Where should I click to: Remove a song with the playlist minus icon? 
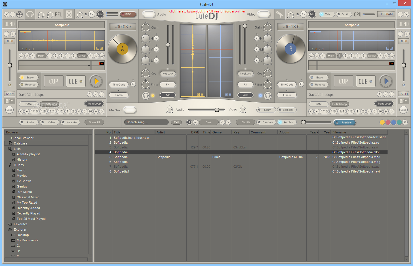(x=195, y=122)
